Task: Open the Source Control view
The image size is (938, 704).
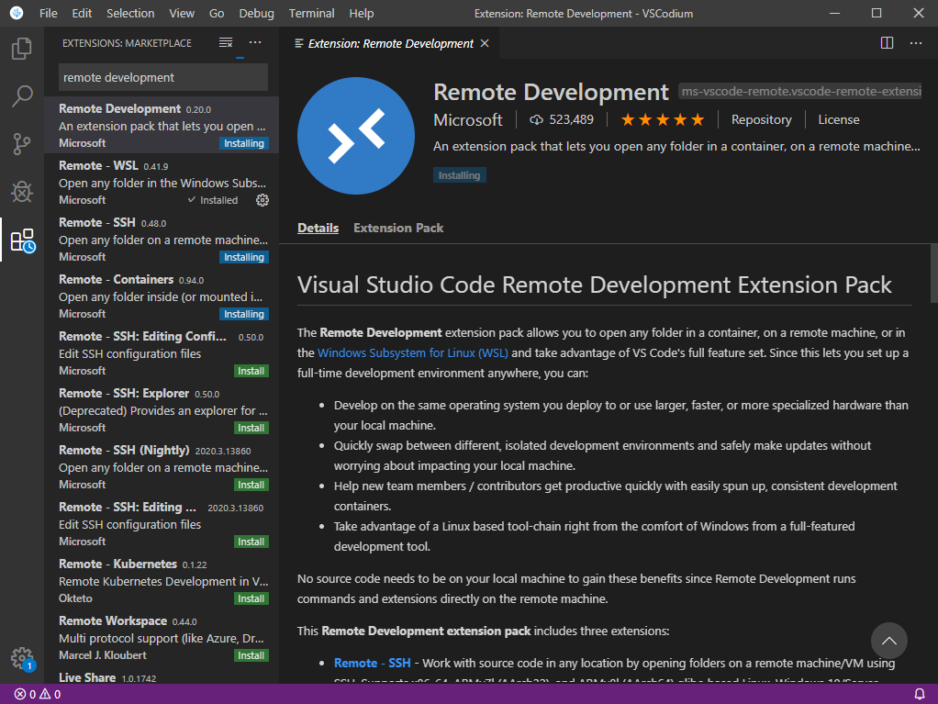Action: click(x=22, y=144)
